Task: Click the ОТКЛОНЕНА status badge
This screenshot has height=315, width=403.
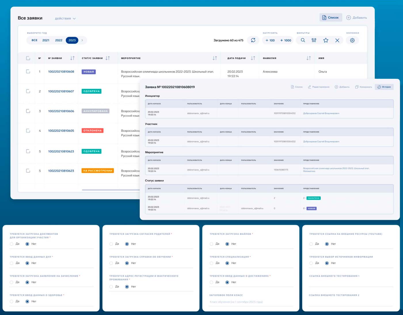Action: point(92,131)
